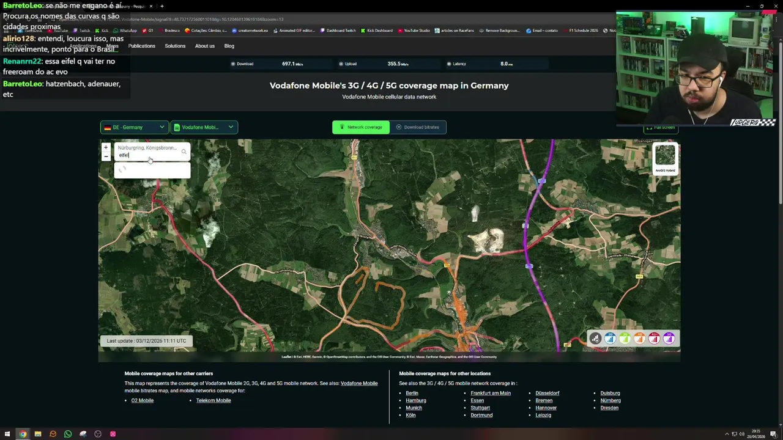Open the Berlin coverage link

pyautogui.click(x=412, y=393)
